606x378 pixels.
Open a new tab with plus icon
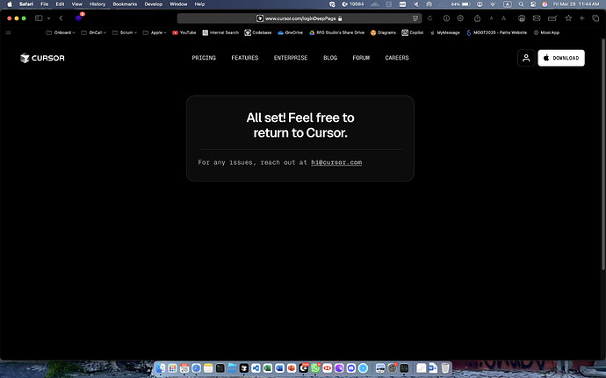coord(581,18)
